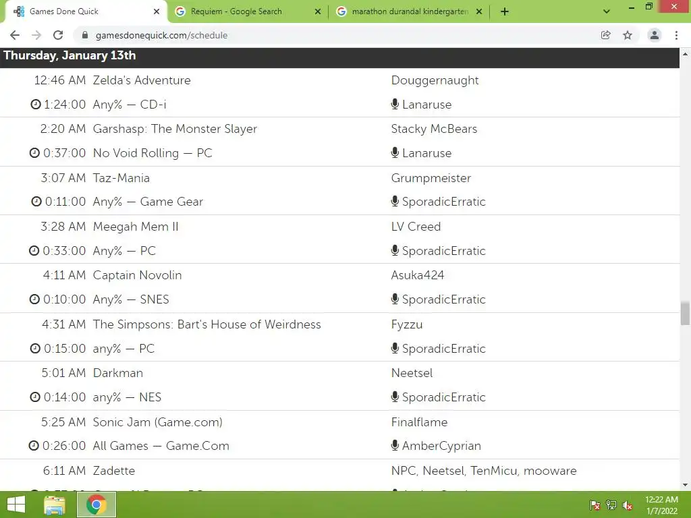This screenshot has height=518, width=691.
Task: Click the clock icon beside 0:14:00
Action: pos(35,397)
